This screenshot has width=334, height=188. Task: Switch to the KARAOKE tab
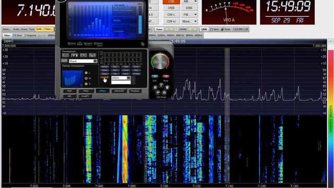[x=119, y=91]
